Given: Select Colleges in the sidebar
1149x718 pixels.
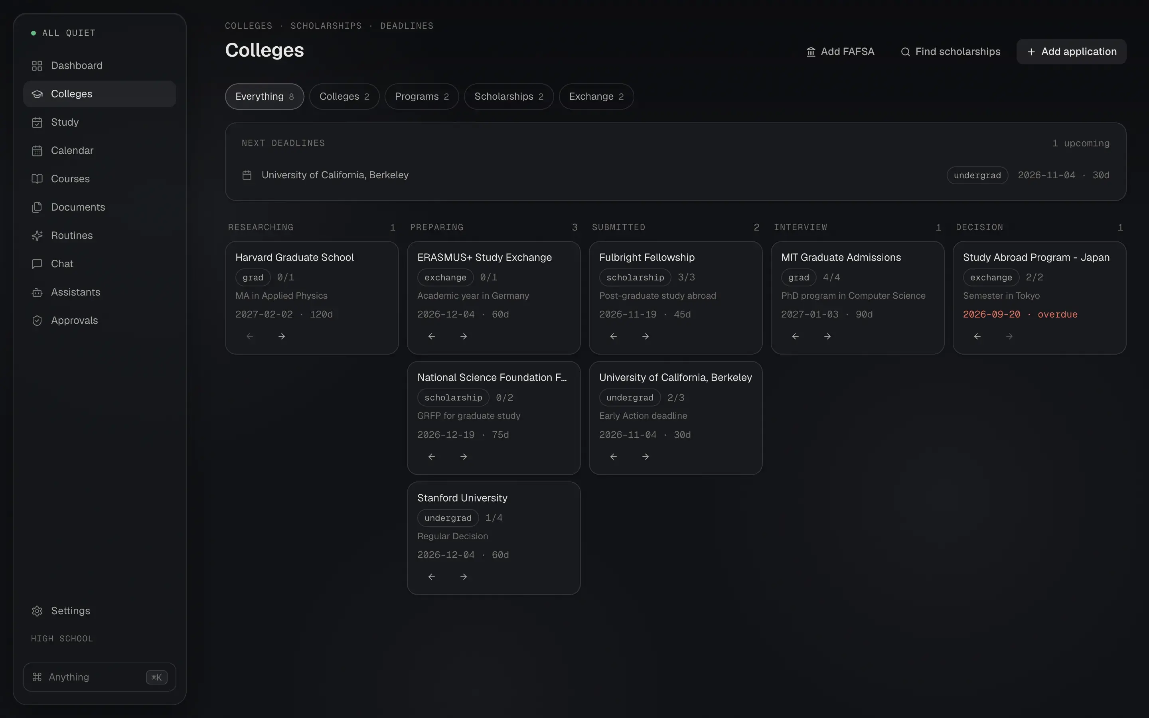Looking at the screenshot, I should click(x=99, y=94).
